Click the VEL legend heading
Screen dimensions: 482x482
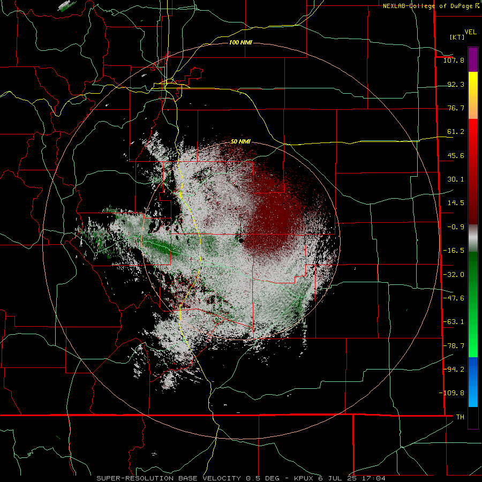(x=470, y=32)
